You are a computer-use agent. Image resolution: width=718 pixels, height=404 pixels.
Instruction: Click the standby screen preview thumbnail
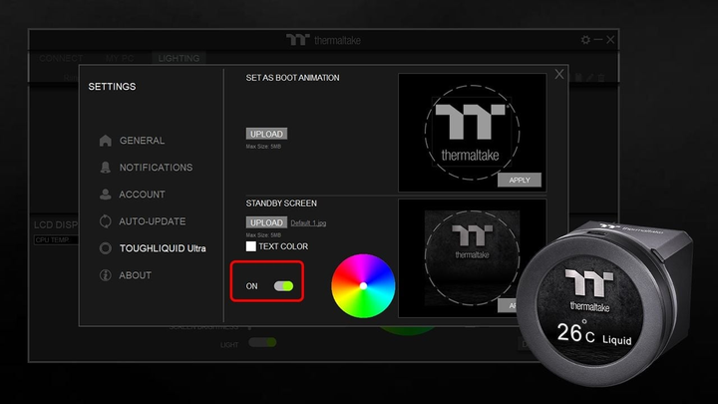(472, 258)
